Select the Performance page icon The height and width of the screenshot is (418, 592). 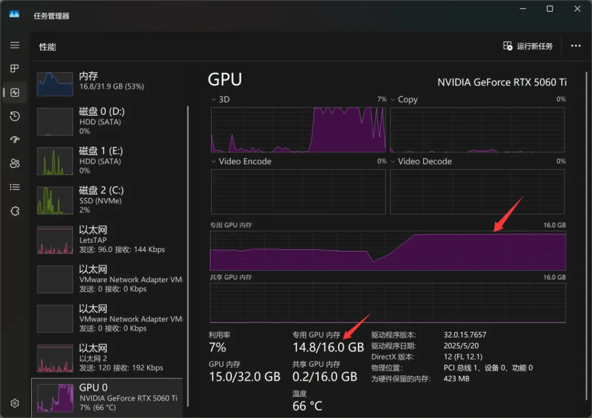(x=14, y=93)
